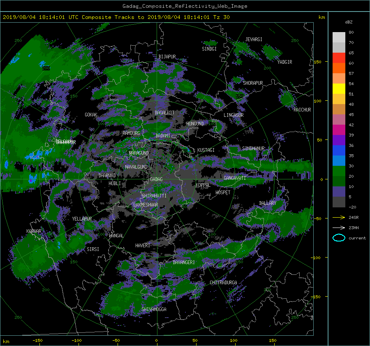
Task: Click the KOPPAL city label
Action: (x=203, y=185)
